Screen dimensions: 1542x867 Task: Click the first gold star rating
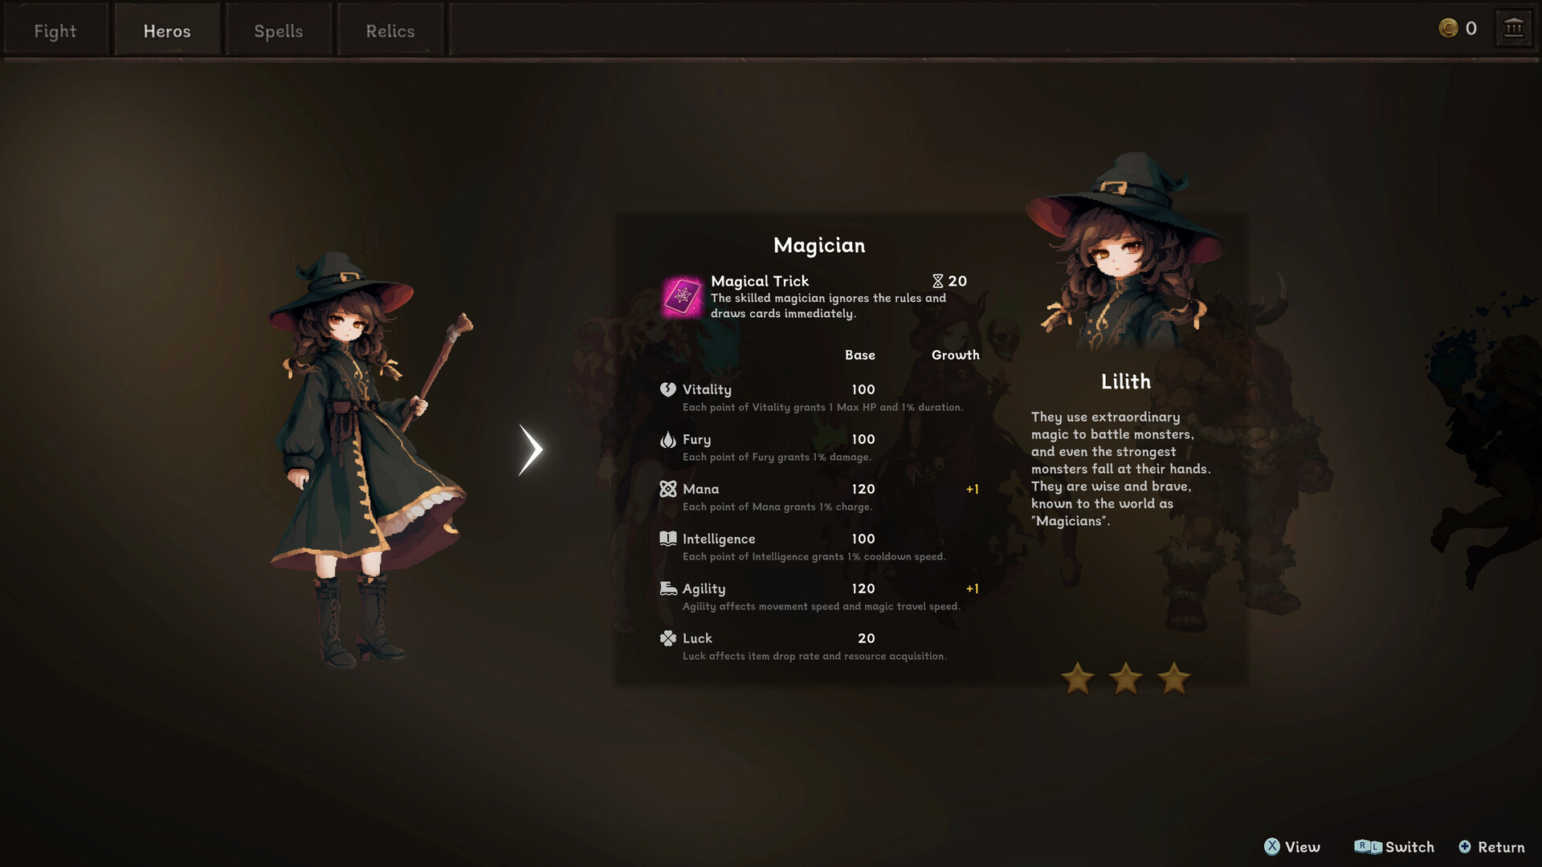[1078, 679]
